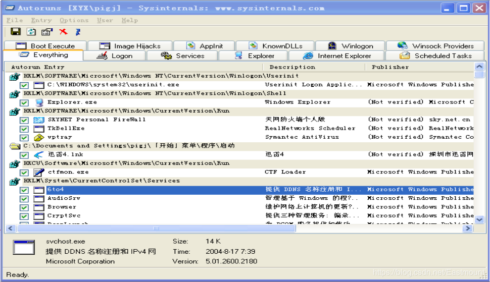Click the 6to4 service icon
This screenshot has height=282, width=490.
(x=39, y=190)
